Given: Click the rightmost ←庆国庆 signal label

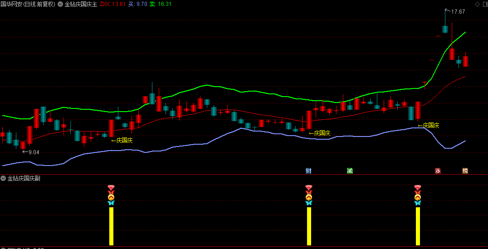Looking at the screenshot, I should 429,126.
